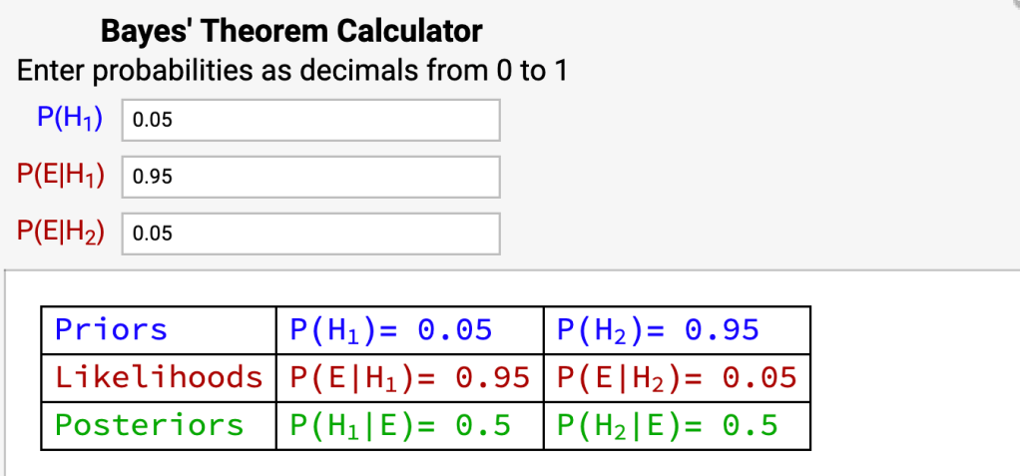This screenshot has height=476, width=1020.
Task: Select the Posteriors row header cell
Action: point(158,425)
